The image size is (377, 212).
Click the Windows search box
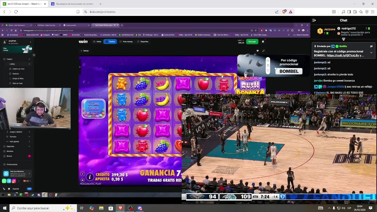click(43, 208)
